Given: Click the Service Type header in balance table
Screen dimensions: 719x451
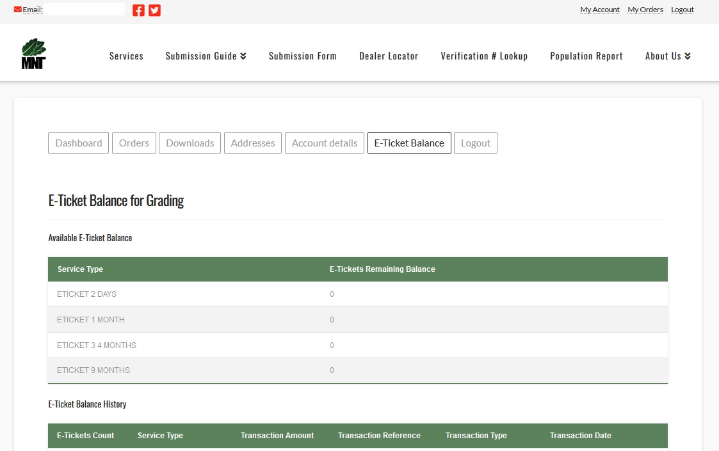Looking at the screenshot, I should [x=80, y=269].
